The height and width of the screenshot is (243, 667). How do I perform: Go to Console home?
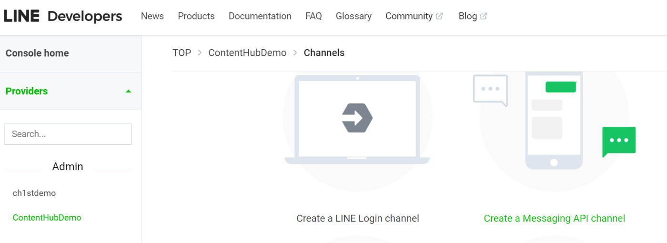tap(37, 53)
